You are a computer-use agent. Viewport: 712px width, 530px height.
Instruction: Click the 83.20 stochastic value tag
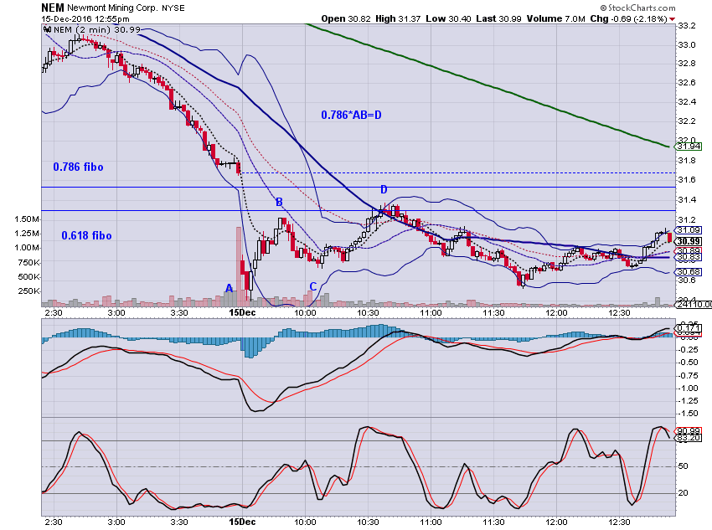tap(689, 438)
